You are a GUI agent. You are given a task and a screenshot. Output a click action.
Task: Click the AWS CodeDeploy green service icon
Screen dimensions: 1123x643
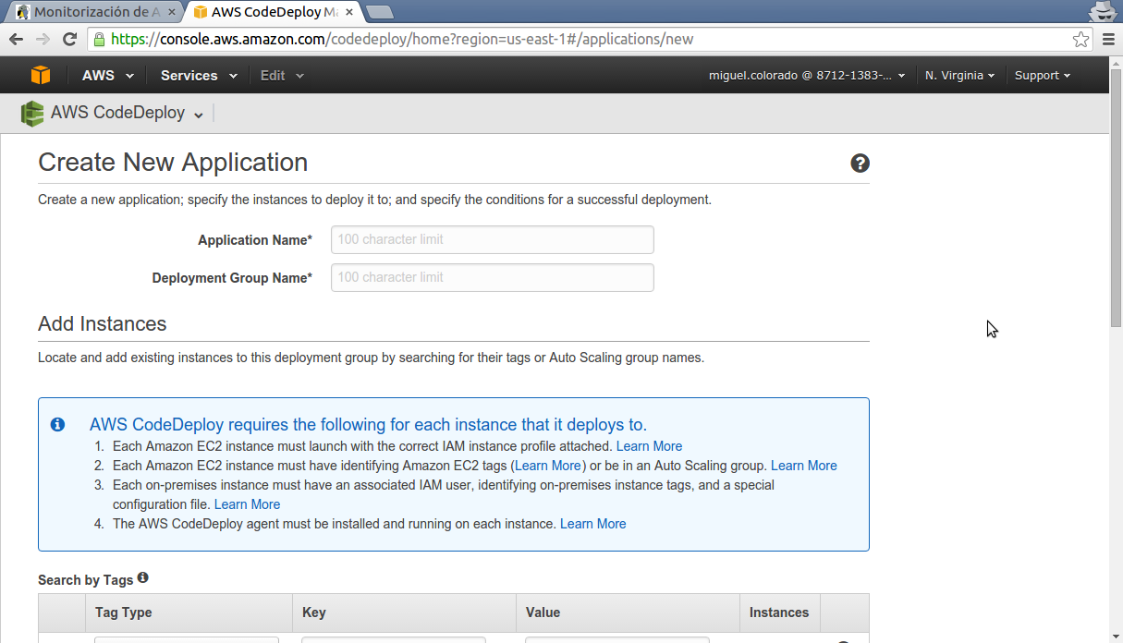(x=32, y=114)
